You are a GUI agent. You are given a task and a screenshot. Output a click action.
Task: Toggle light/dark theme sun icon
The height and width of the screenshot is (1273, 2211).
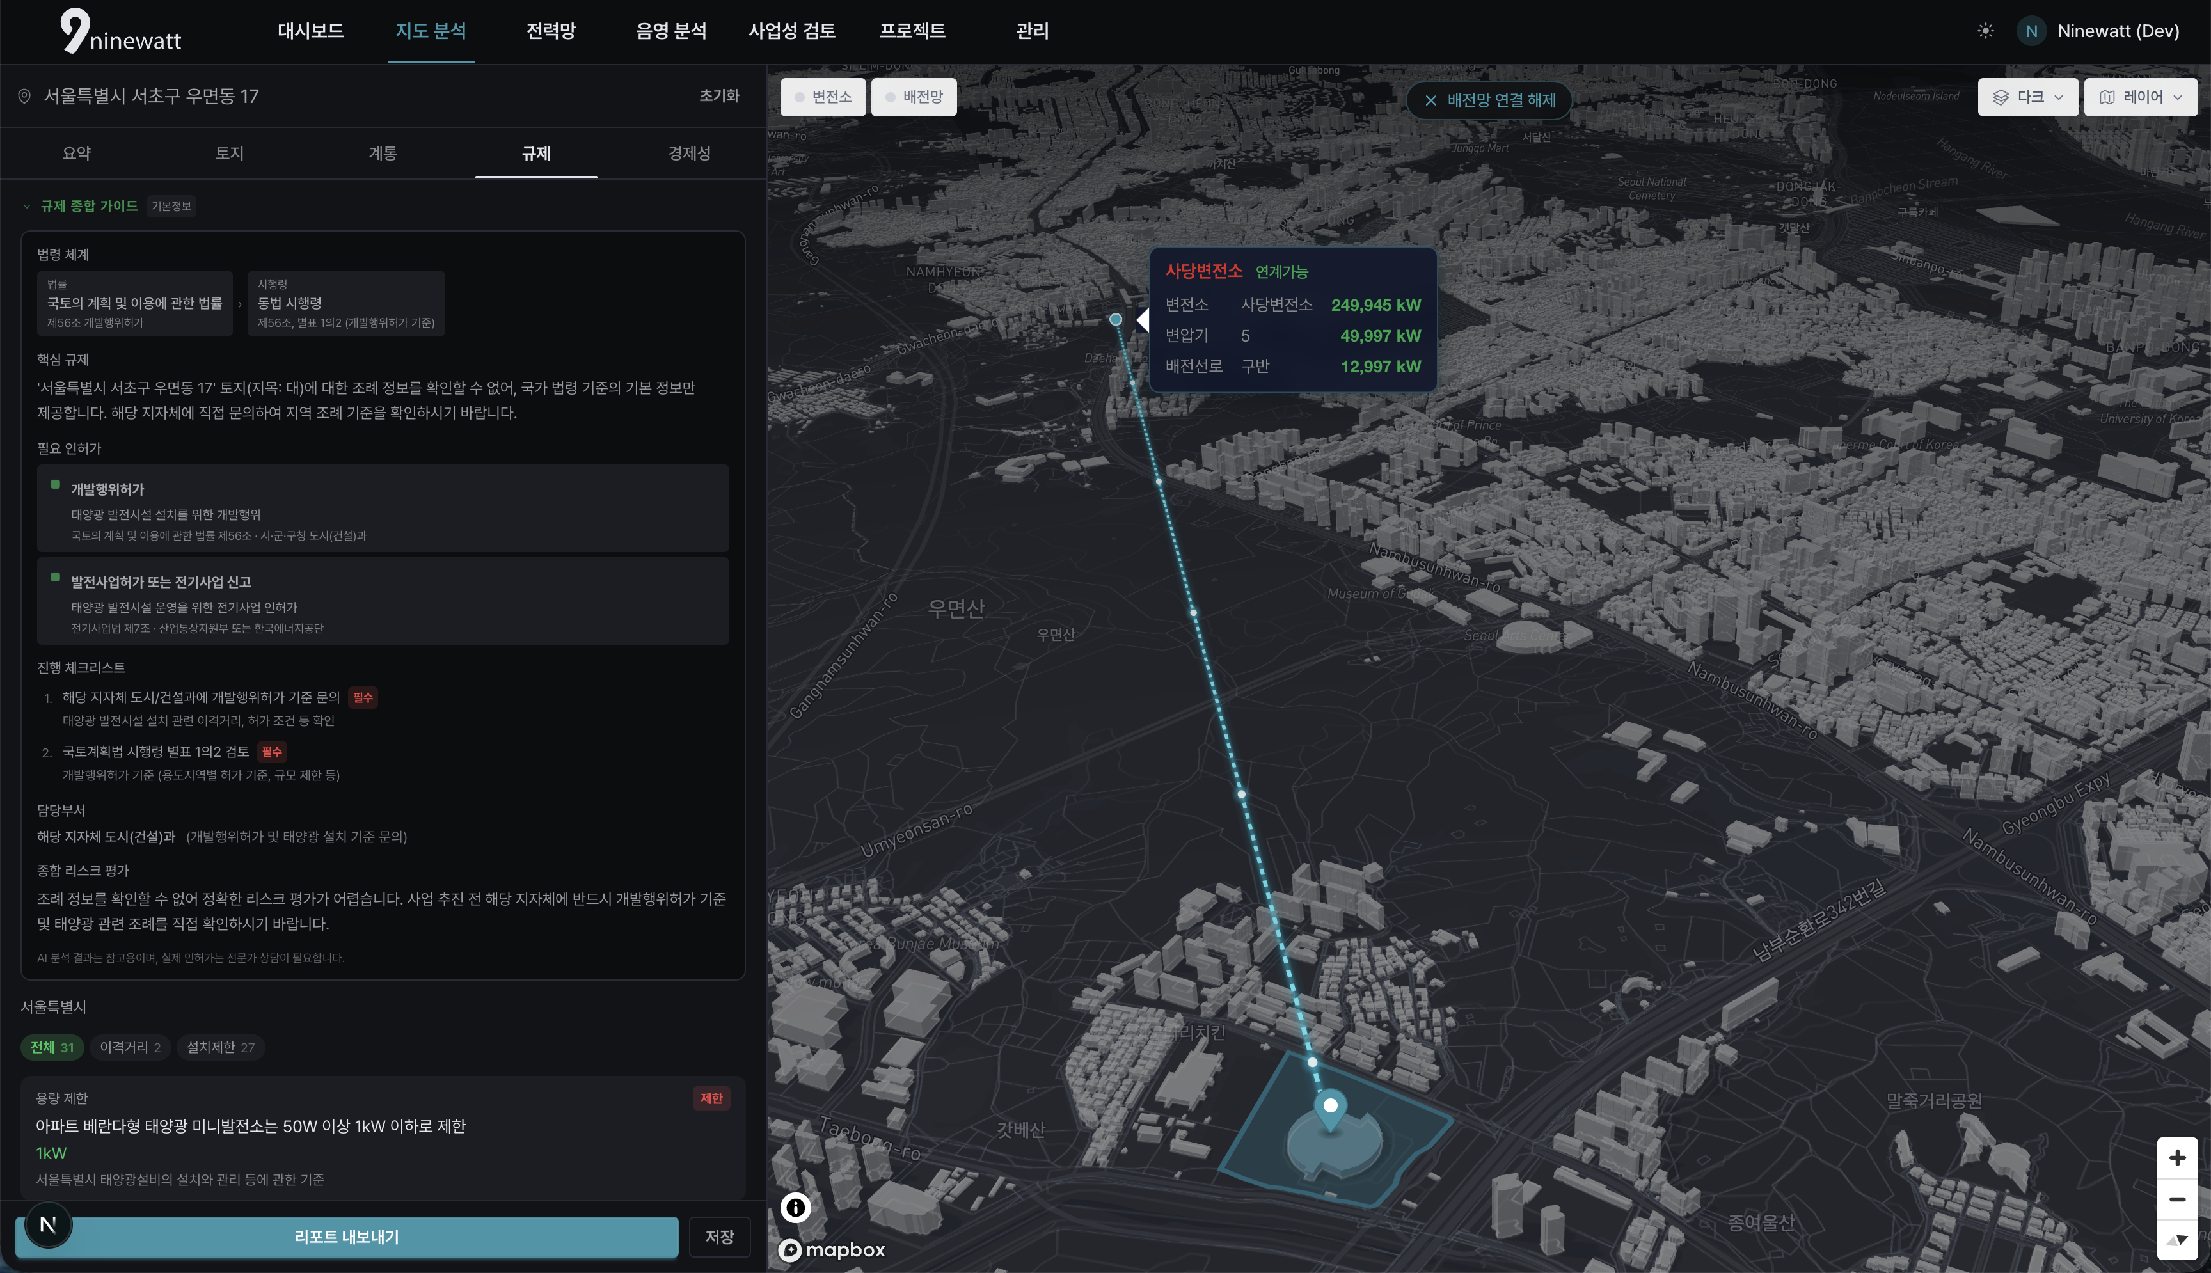pyautogui.click(x=1985, y=31)
